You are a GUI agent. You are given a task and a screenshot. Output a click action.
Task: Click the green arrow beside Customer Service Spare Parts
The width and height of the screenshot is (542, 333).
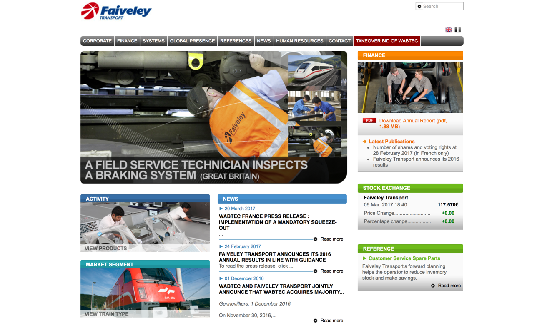click(365, 258)
